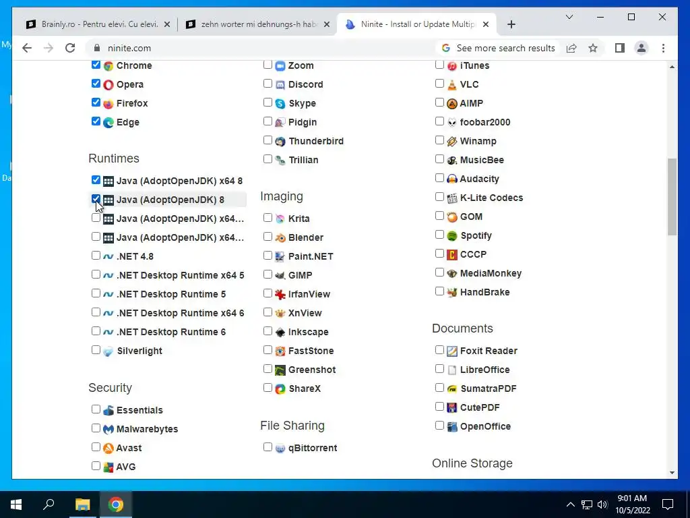
Task: Click the taskbar volume icon
Action: (602, 505)
